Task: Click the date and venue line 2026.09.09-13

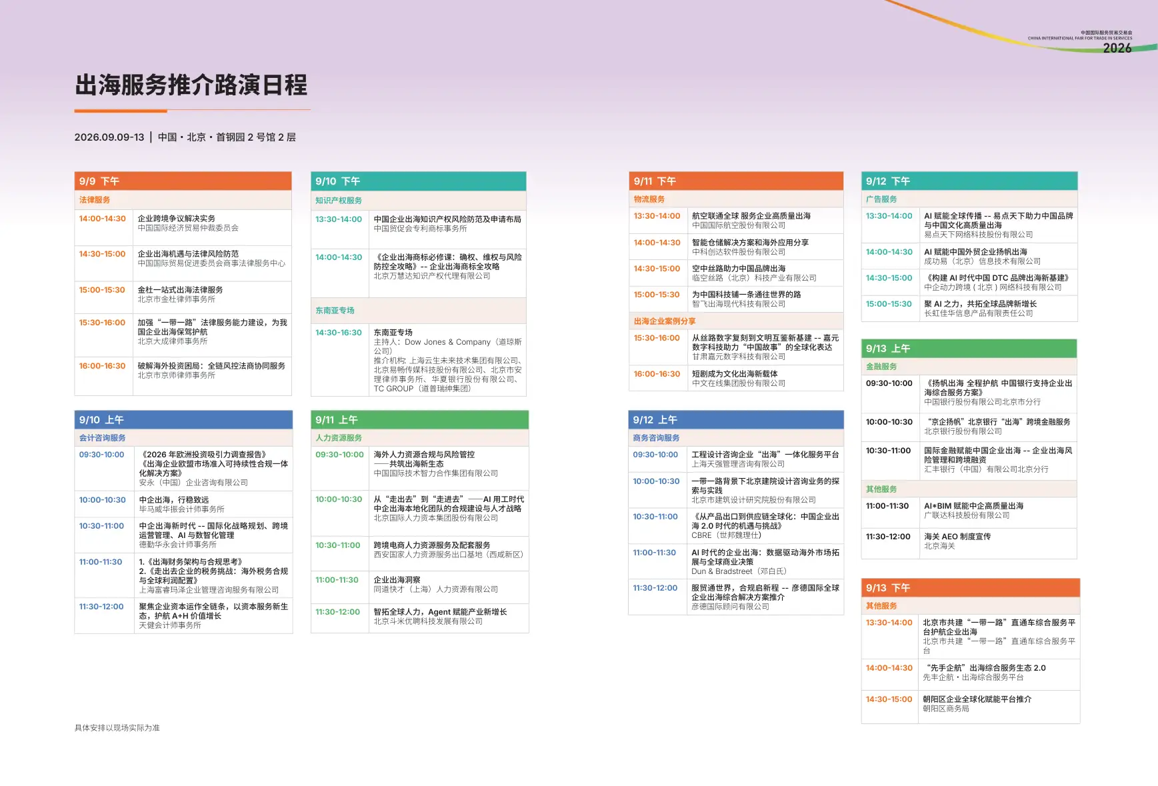Action: click(x=185, y=137)
